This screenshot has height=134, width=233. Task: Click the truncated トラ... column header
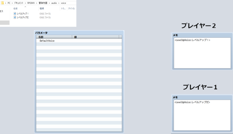(63, 9)
